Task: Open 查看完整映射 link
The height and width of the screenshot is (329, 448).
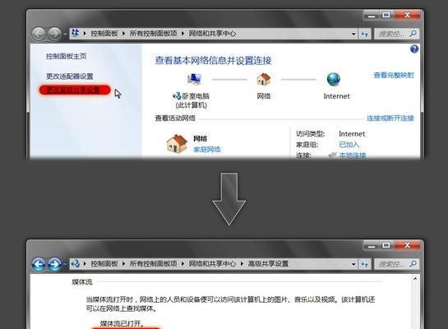Action: coord(394,75)
